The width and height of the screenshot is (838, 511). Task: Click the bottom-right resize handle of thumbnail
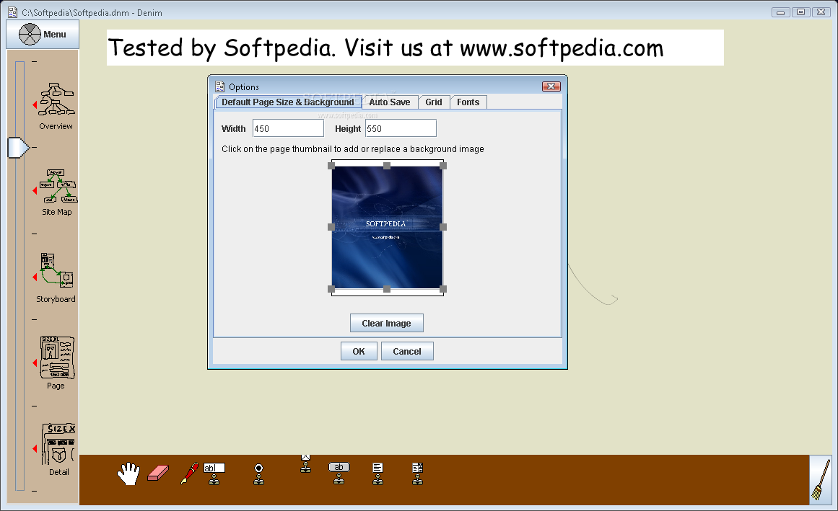(443, 289)
